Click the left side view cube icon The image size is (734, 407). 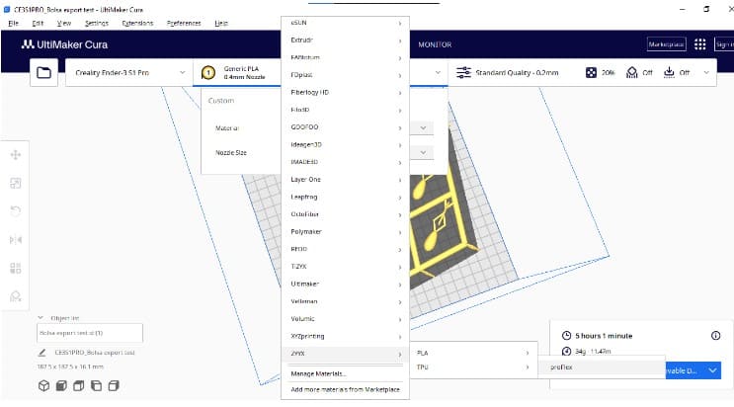click(96, 385)
